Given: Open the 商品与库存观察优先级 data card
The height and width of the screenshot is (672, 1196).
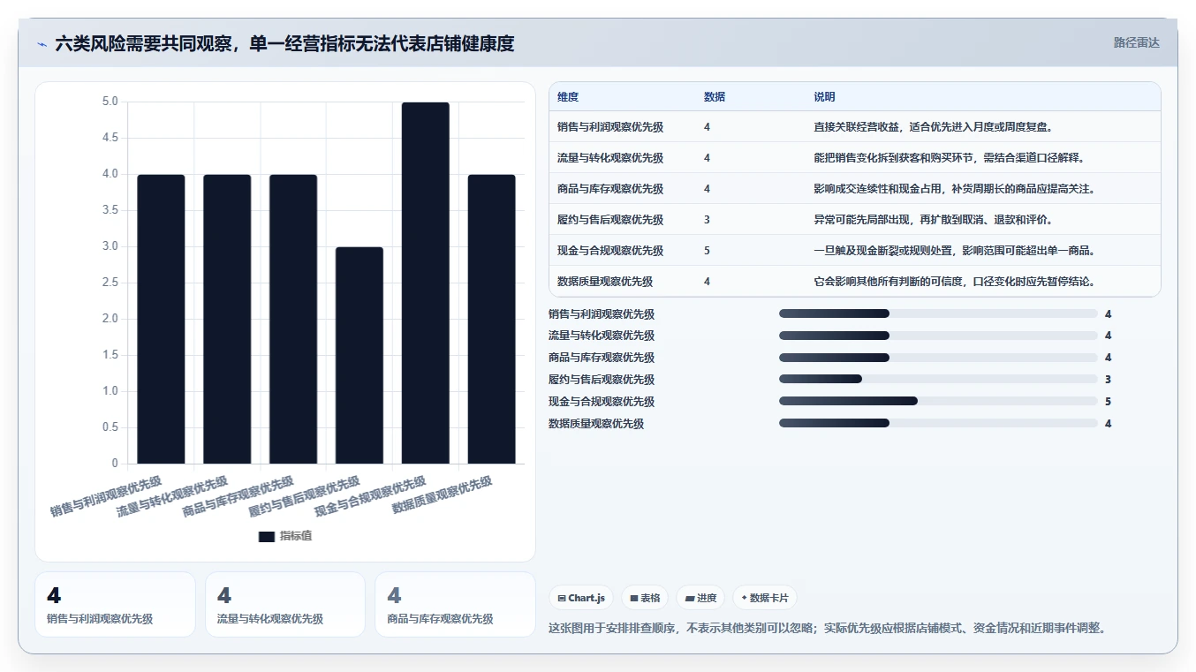Looking at the screenshot, I should point(455,604).
